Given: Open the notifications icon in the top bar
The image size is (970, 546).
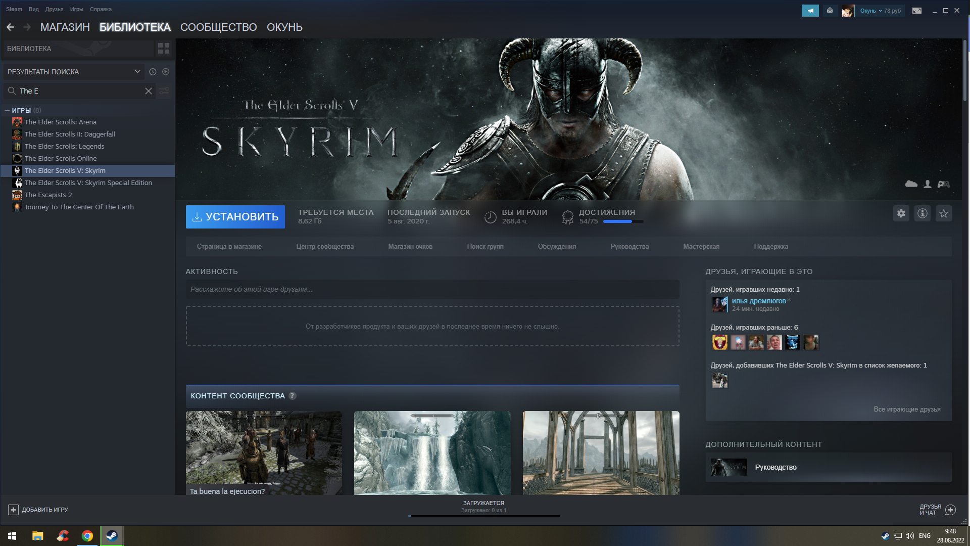Looking at the screenshot, I should [x=830, y=11].
